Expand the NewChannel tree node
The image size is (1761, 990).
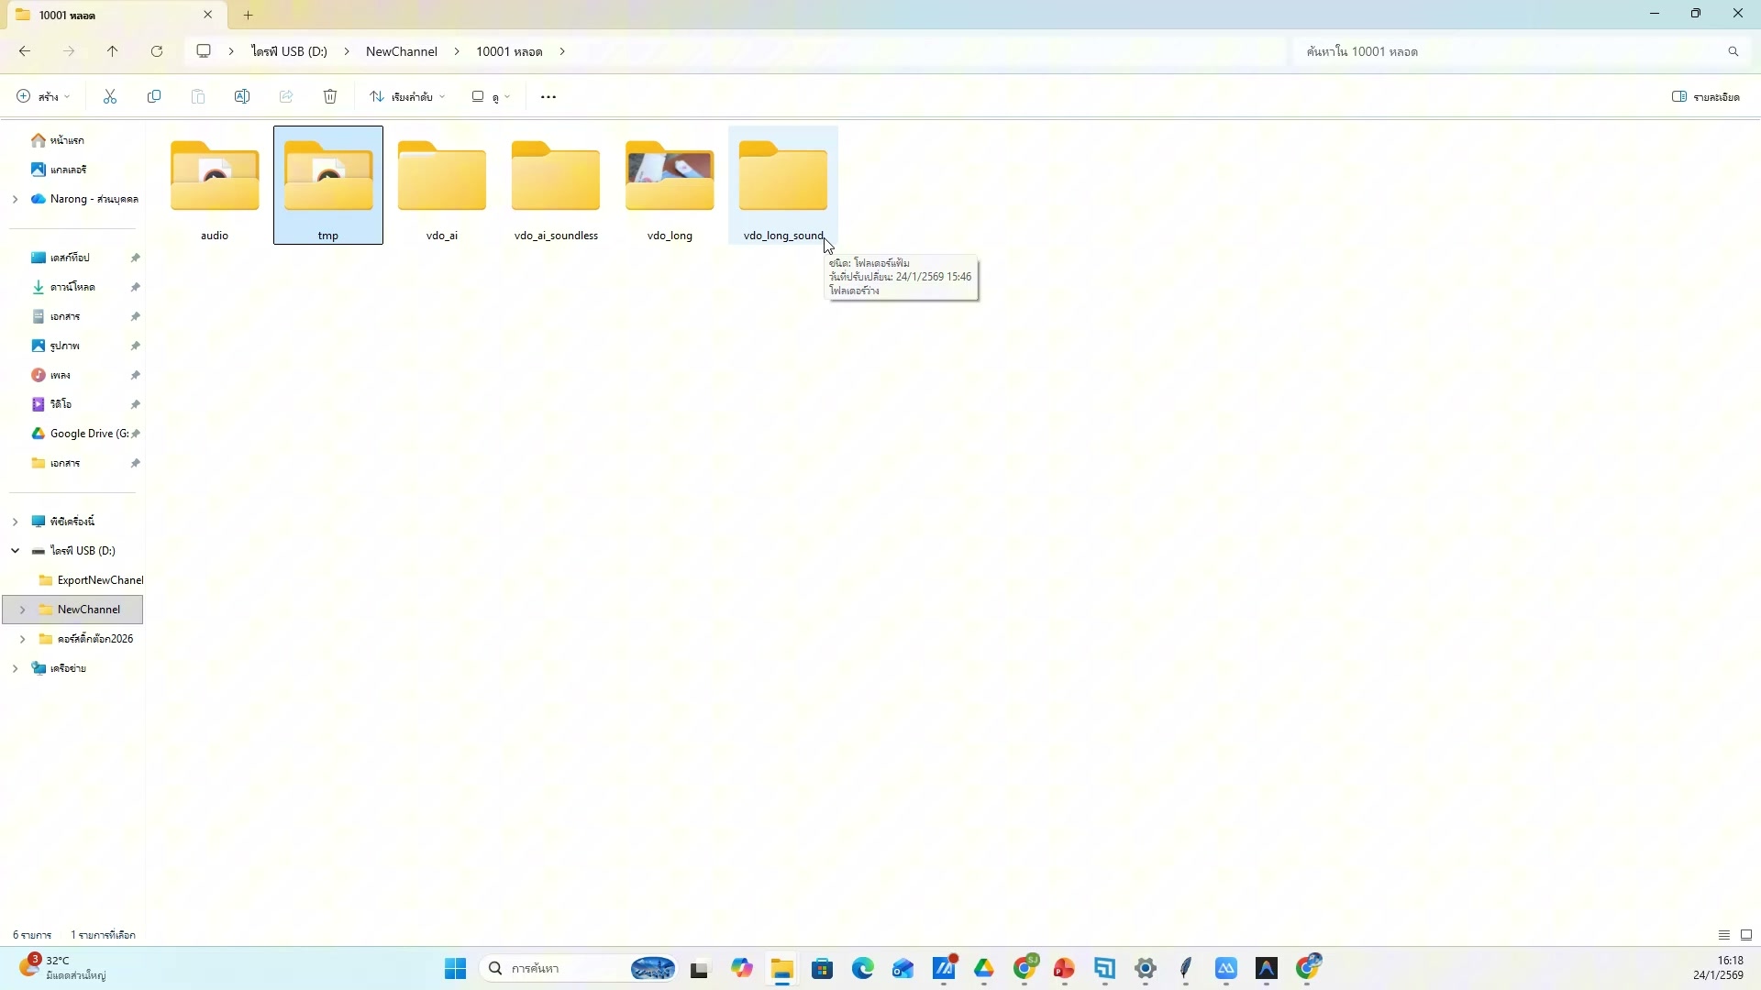(x=22, y=610)
